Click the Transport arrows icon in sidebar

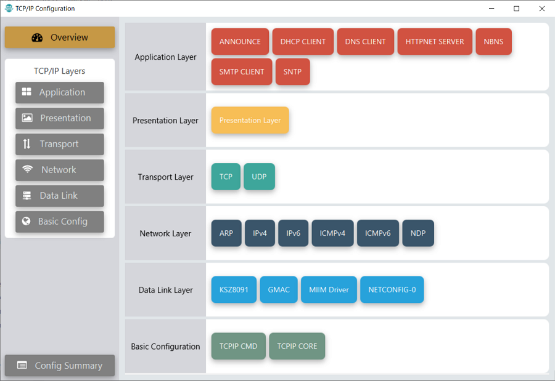27,144
